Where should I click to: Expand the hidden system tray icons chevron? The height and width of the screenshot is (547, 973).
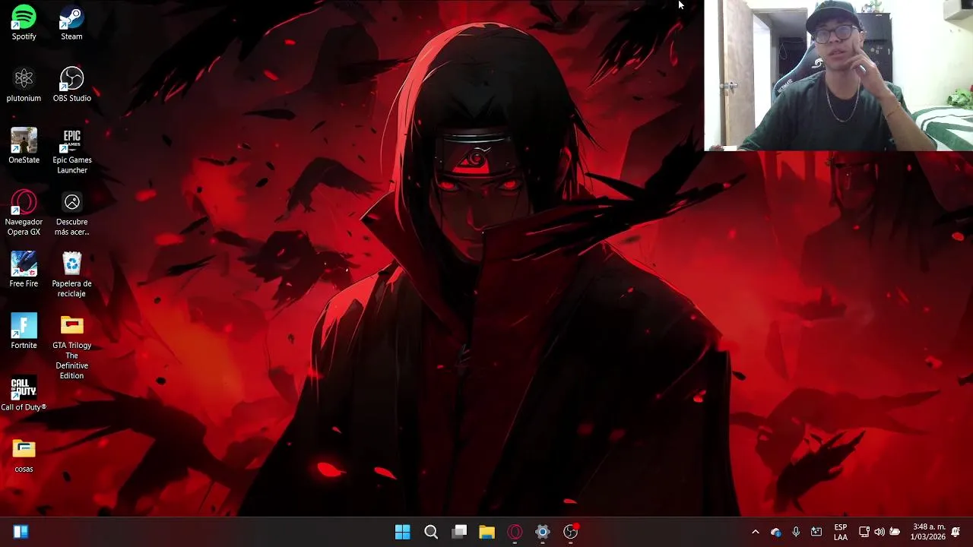tap(755, 532)
